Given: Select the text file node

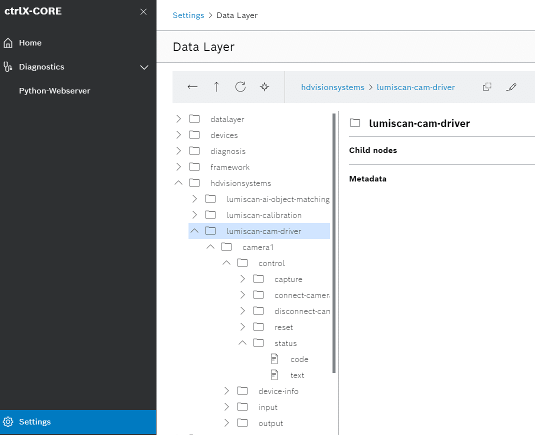Looking at the screenshot, I should pos(297,375).
